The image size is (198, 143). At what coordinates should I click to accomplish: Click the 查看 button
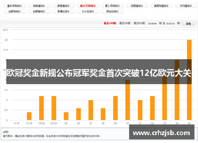click(188, 24)
